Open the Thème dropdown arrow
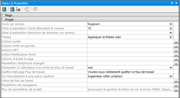This screenshot has height=98, width=180. point(171,37)
